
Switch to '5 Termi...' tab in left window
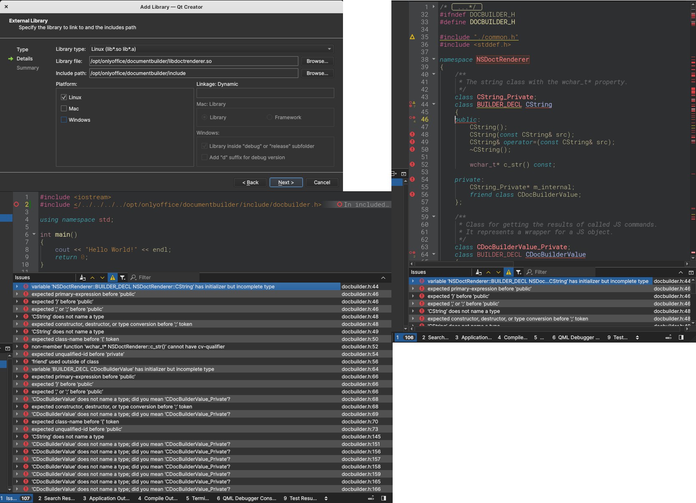click(198, 498)
